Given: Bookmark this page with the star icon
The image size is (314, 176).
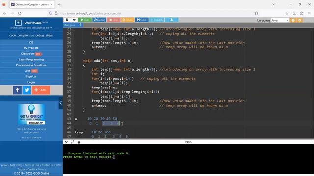Looking at the screenshot, I should click(x=256, y=13).
